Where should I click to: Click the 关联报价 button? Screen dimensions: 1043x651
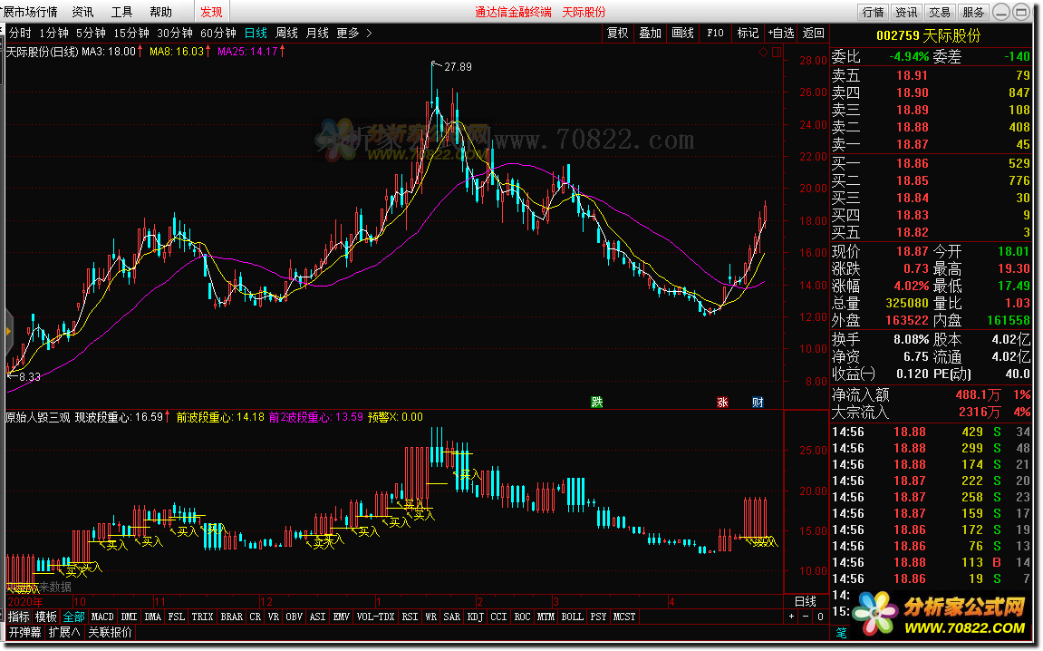110,632
